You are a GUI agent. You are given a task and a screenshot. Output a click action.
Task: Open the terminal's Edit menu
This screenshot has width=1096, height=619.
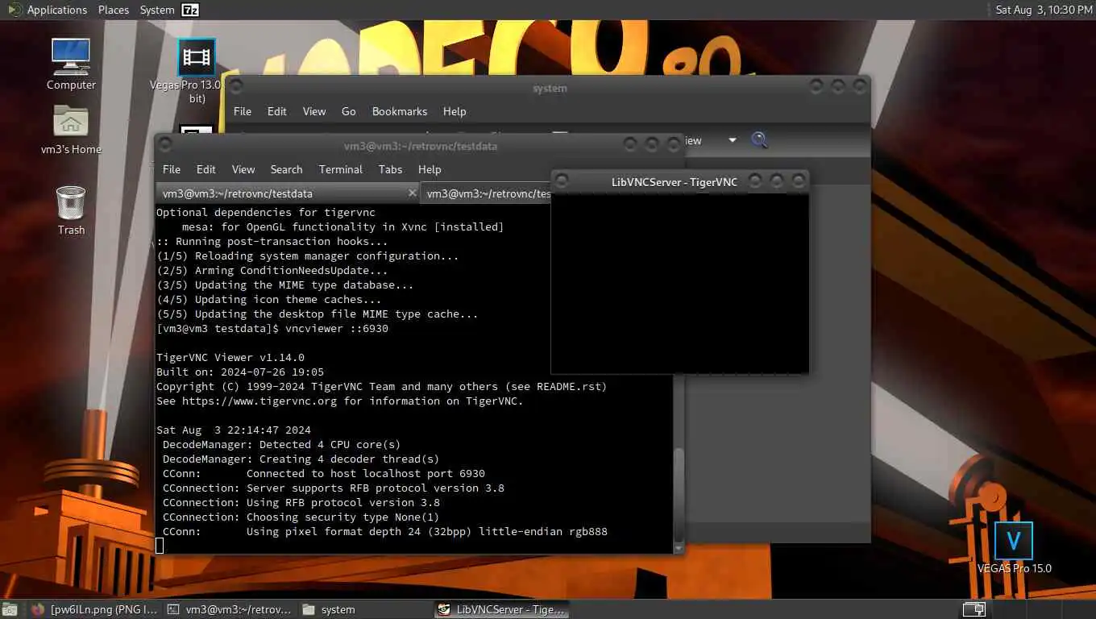click(206, 169)
